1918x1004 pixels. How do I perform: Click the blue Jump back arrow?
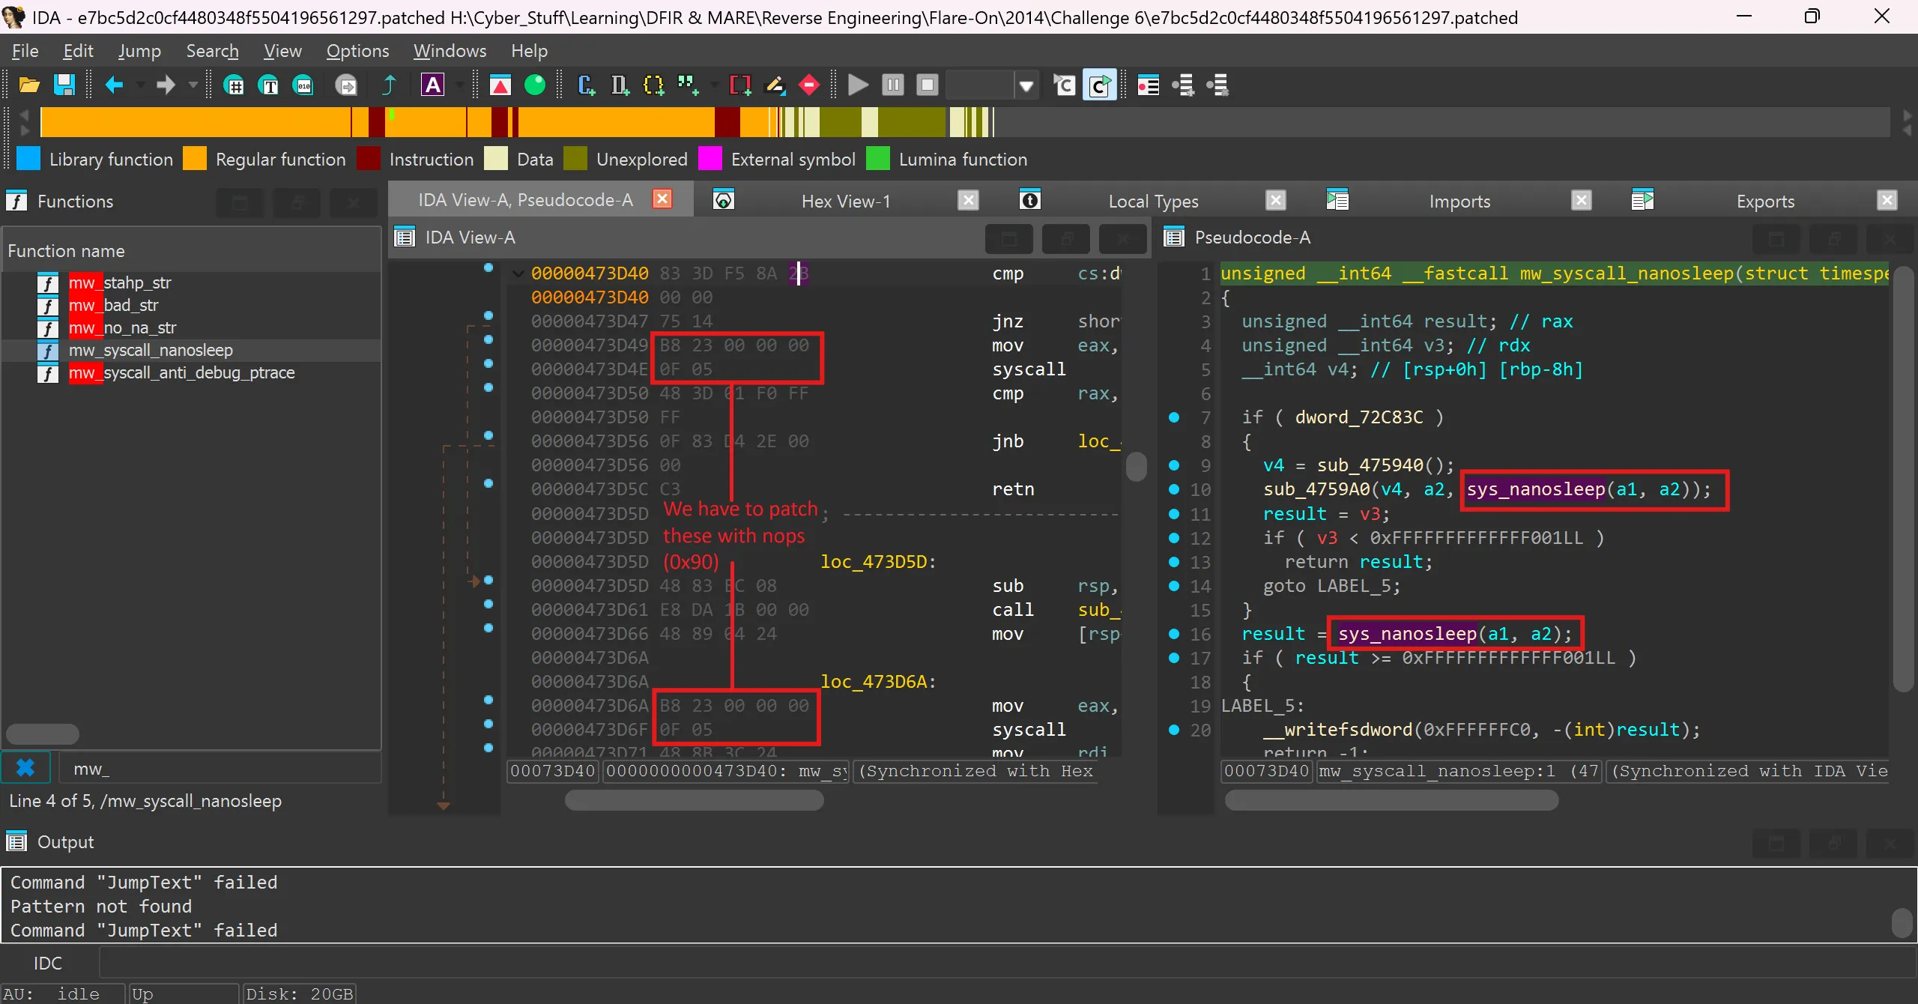tap(115, 85)
